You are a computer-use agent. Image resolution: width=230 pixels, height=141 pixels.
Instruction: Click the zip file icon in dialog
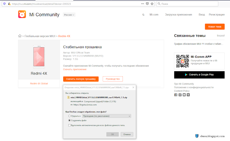[68, 97]
